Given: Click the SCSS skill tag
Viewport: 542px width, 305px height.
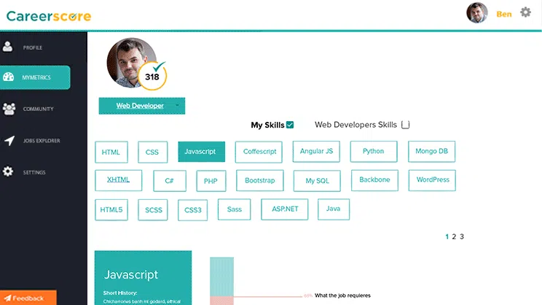Looking at the screenshot, I should click(152, 210).
